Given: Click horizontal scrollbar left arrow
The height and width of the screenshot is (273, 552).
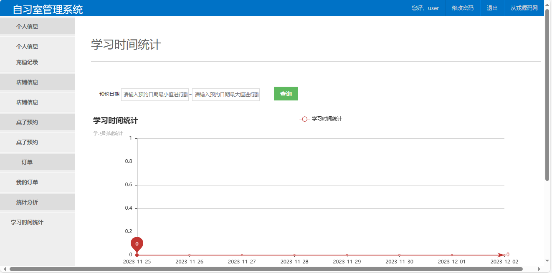Looking at the screenshot, I should point(5,269).
